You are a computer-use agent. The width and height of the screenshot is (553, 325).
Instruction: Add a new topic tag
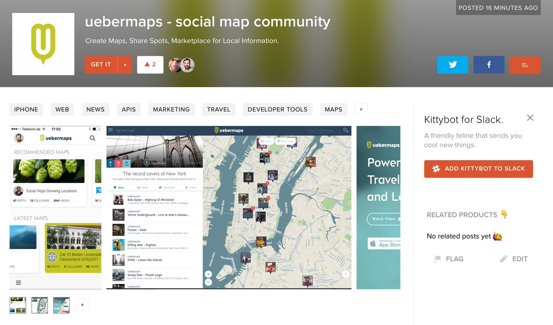(x=361, y=109)
